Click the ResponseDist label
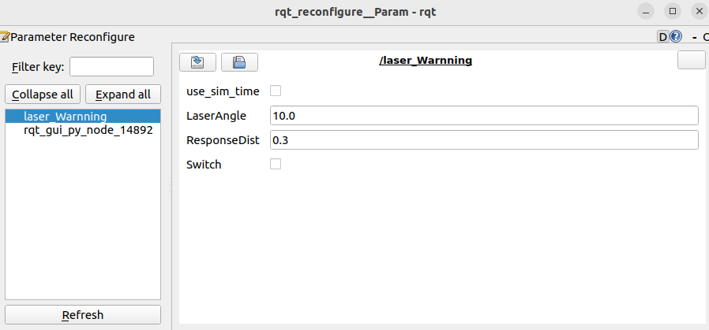 tap(223, 140)
